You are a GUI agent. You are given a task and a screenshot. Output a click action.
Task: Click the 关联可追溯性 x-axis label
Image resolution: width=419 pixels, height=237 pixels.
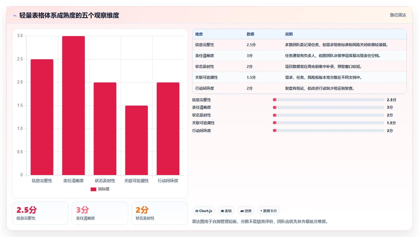coord(136,181)
